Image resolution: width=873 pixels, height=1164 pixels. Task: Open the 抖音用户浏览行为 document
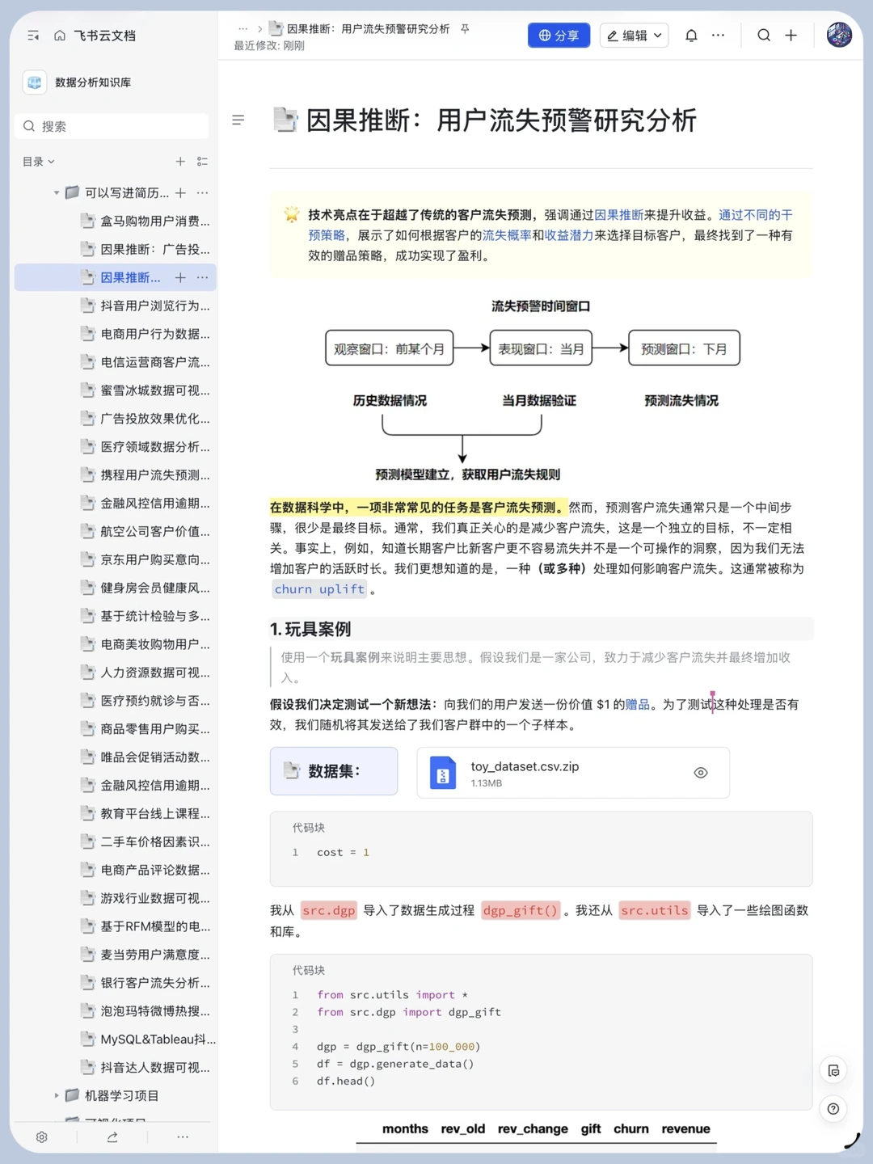click(146, 306)
